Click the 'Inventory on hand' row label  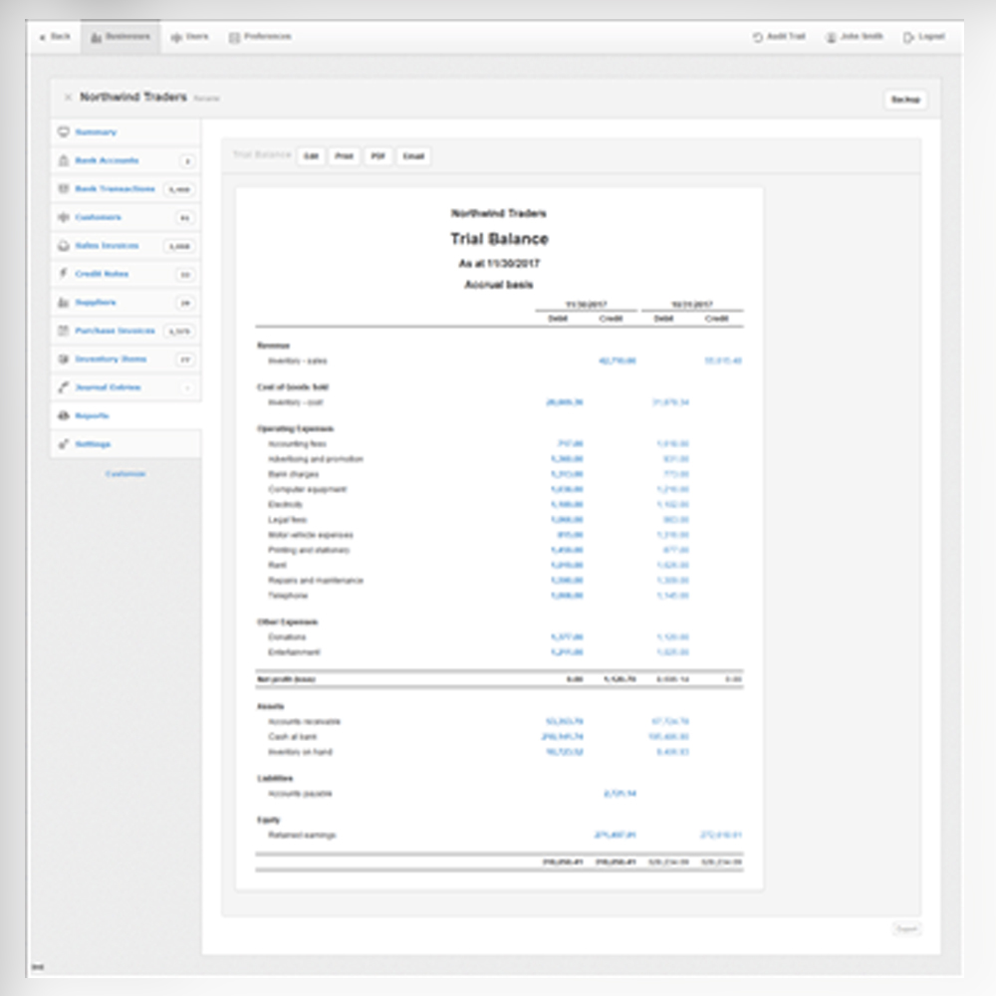tap(301, 752)
